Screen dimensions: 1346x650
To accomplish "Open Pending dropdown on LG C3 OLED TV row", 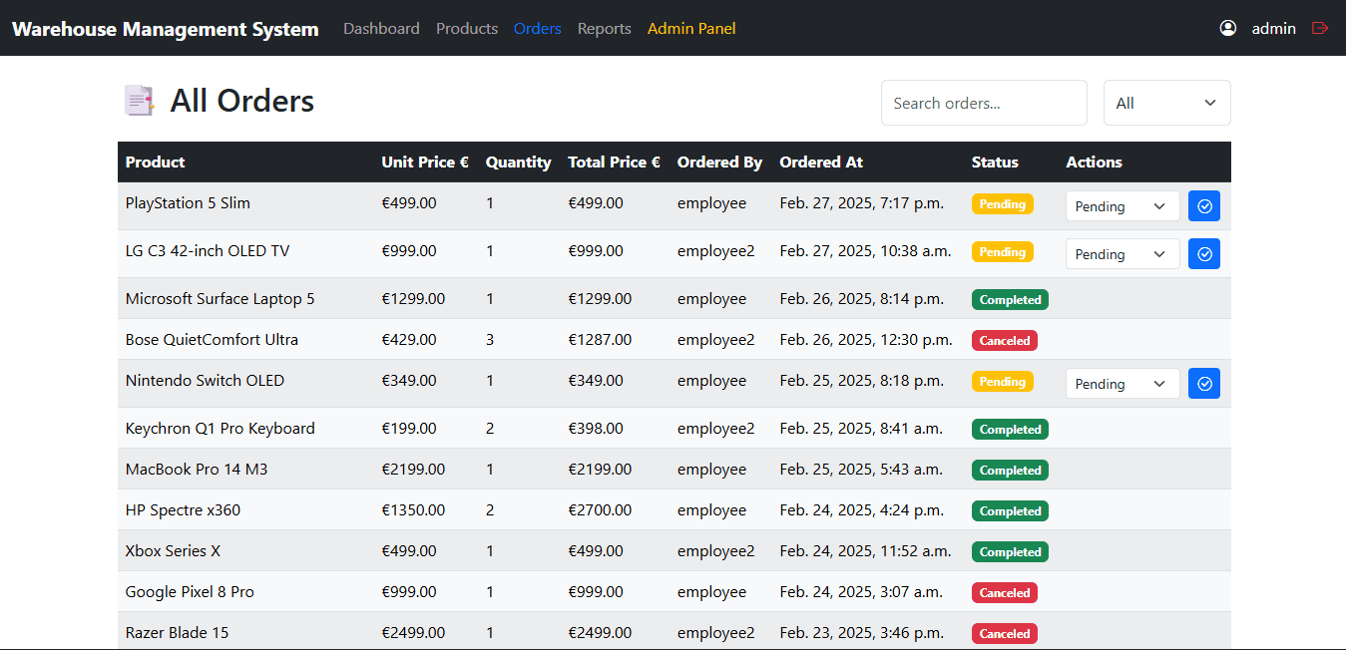I will 1122,253.
